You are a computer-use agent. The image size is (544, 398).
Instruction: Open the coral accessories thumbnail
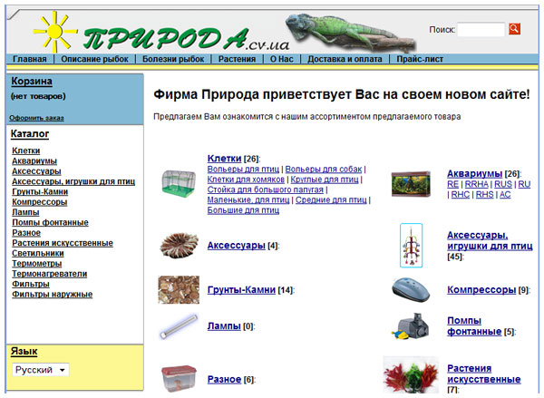pyautogui.click(x=179, y=246)
